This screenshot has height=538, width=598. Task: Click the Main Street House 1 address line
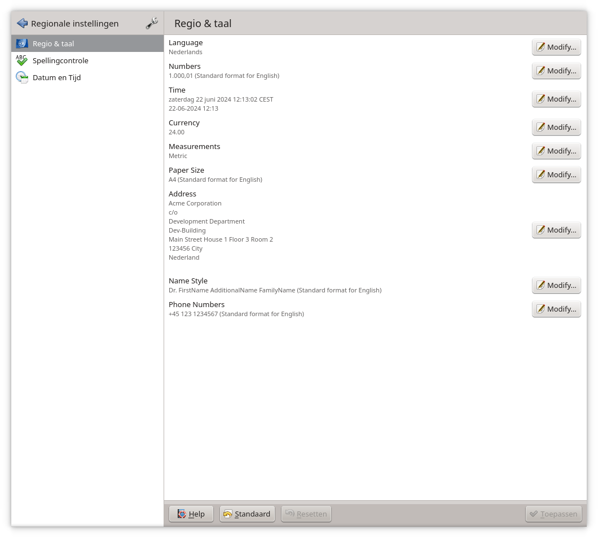tap(221, 239)
